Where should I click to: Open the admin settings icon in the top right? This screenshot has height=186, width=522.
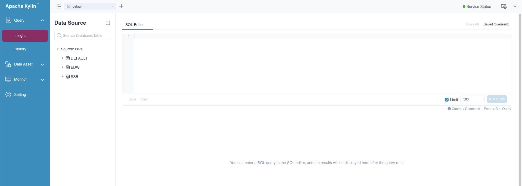pos(504,6)
